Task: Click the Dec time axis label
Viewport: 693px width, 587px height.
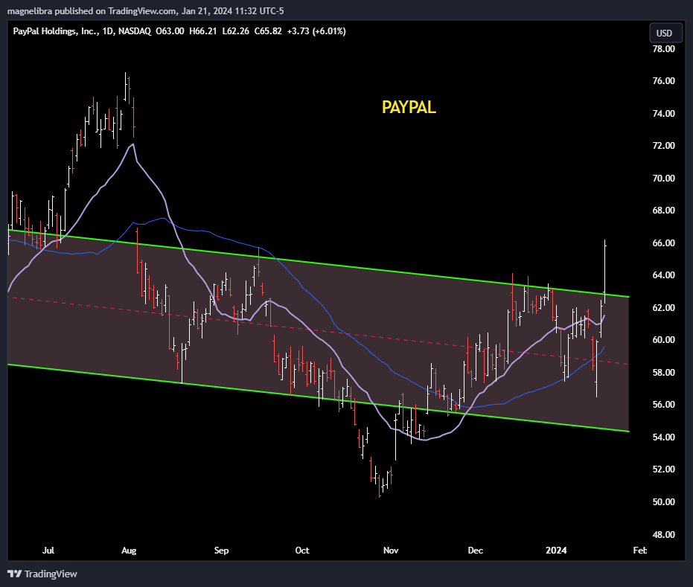Action: (x=476, y=551)
